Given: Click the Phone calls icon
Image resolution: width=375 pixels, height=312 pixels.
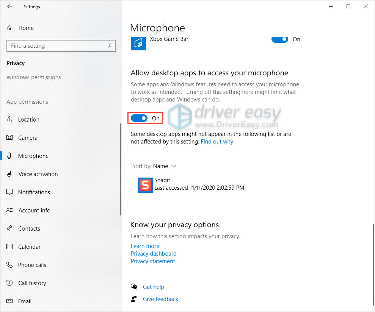Looking at the screenshot, I should pyautogui.click(x=9, y=264).
